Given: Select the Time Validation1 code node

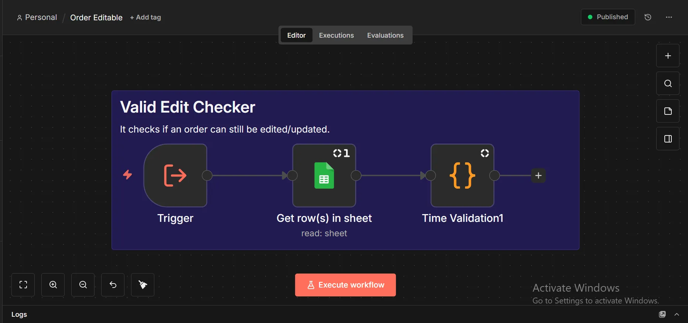Looking at the screenshot, I should click(462, 175).
